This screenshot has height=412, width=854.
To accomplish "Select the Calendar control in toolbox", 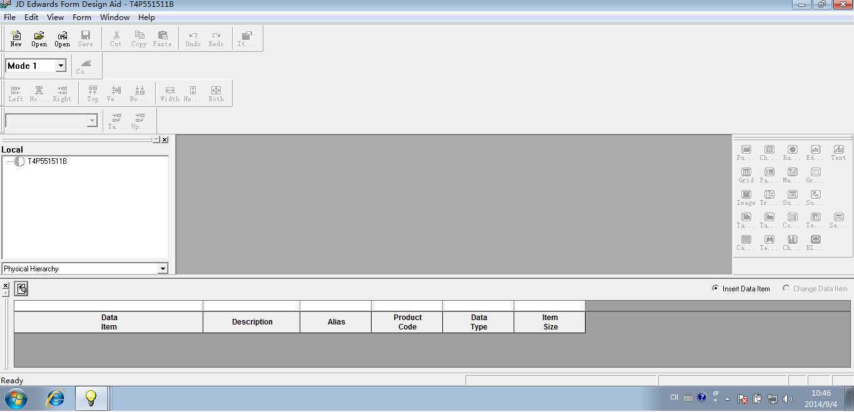I will (x=746, y=243).
